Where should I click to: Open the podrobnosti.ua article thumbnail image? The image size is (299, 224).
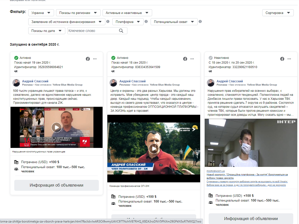(x=251, y=143)
